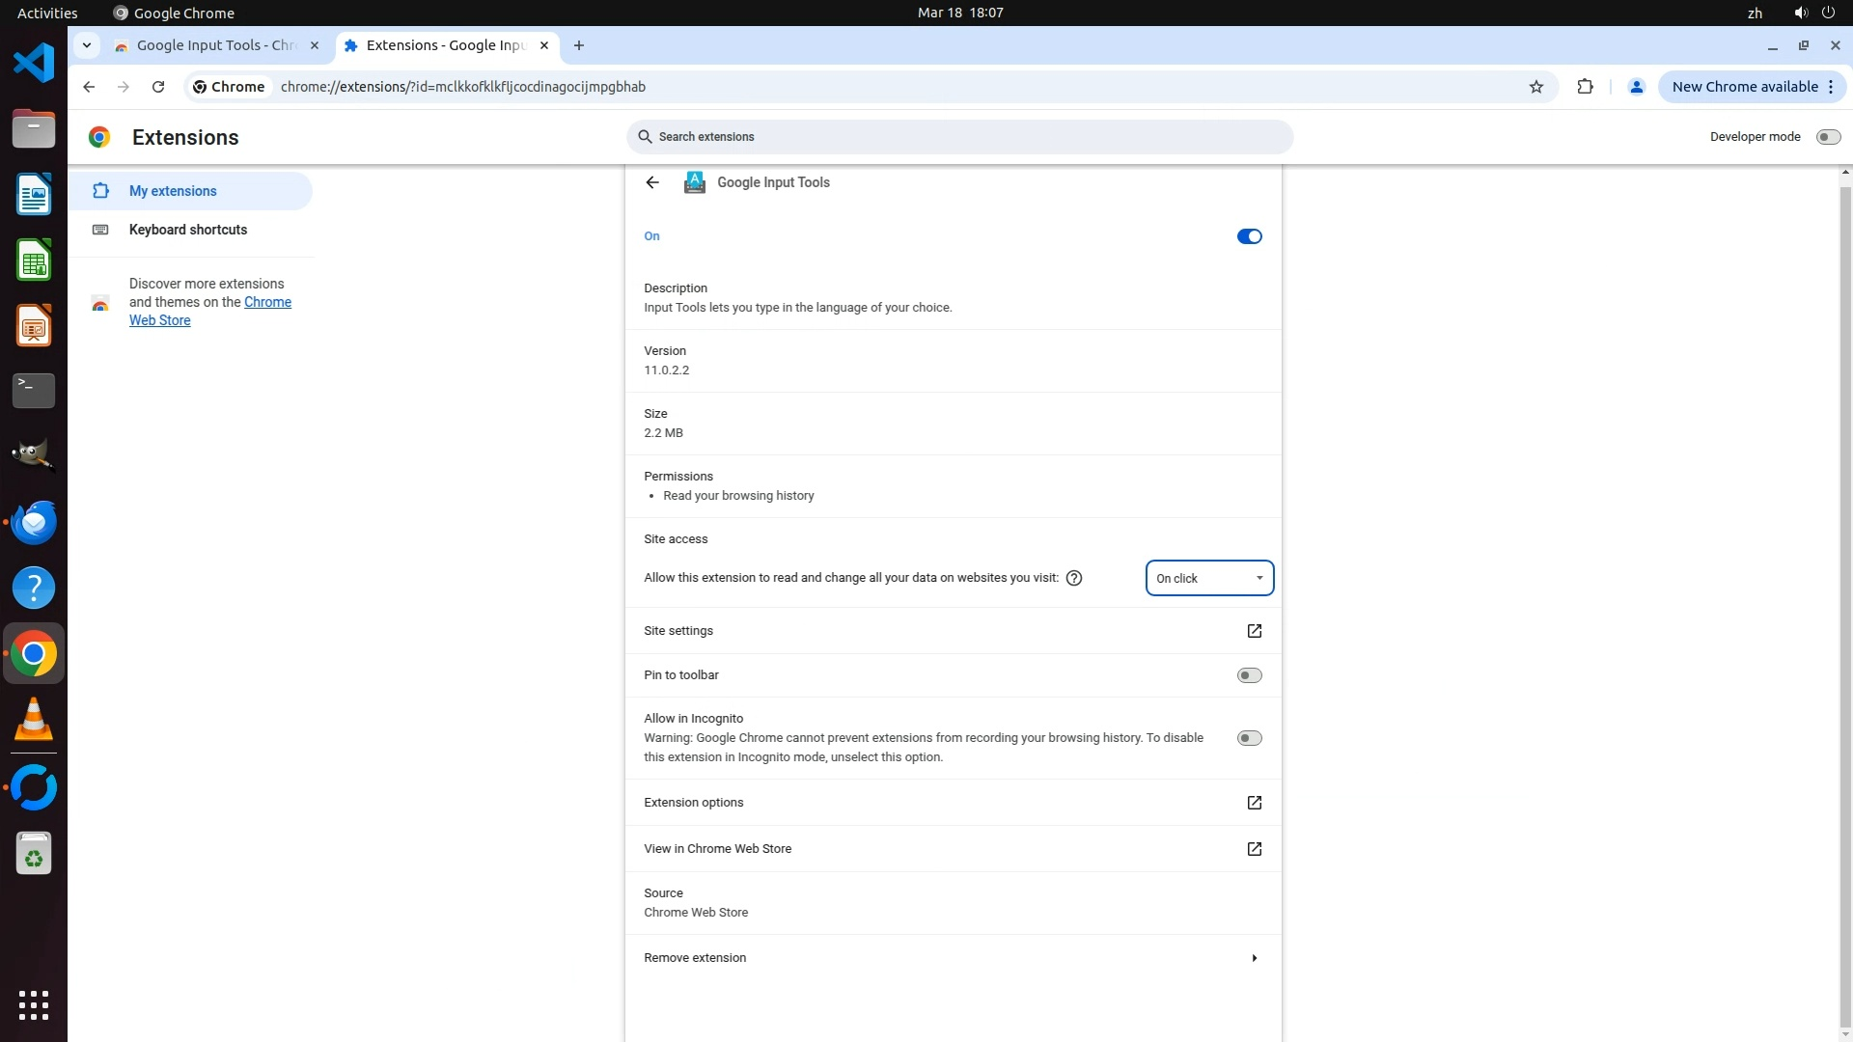
Task: Follow the Chrome Web Store link
Action: 267,302
